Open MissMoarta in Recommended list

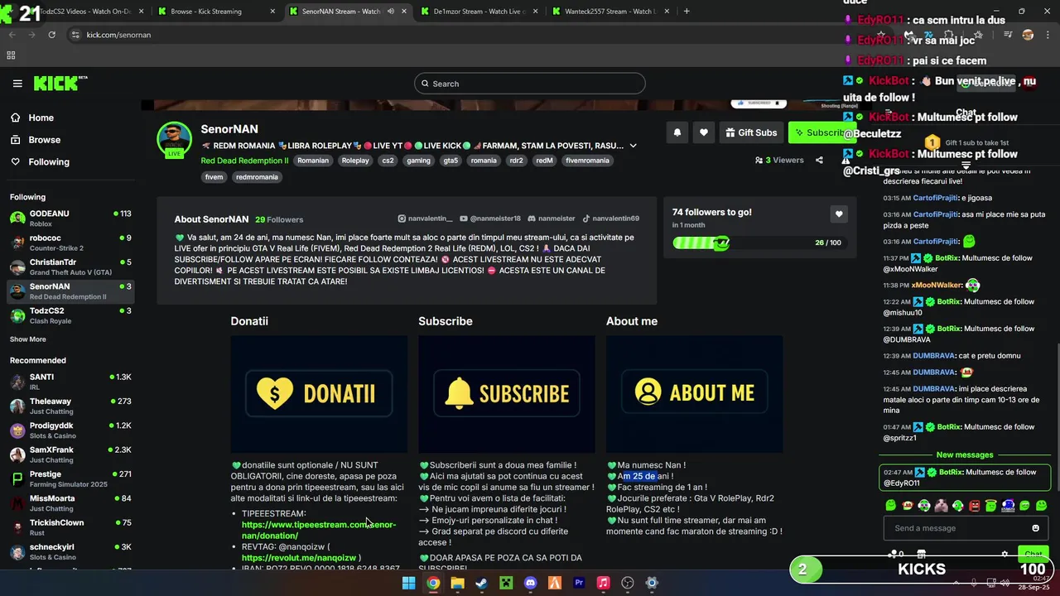70,503
